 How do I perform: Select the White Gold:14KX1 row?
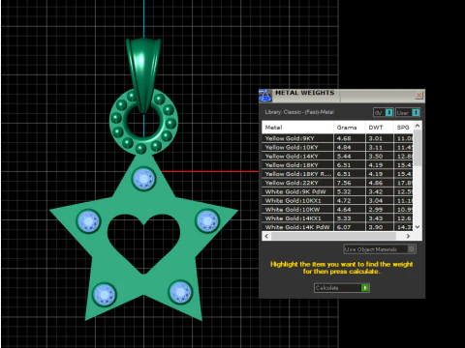337,218
